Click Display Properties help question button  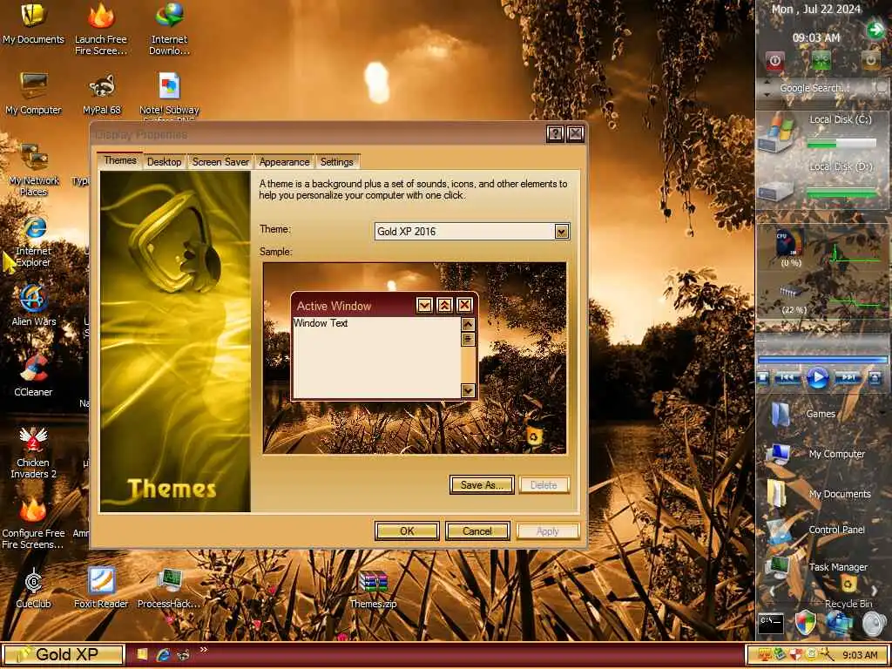(x=555, y=134)
